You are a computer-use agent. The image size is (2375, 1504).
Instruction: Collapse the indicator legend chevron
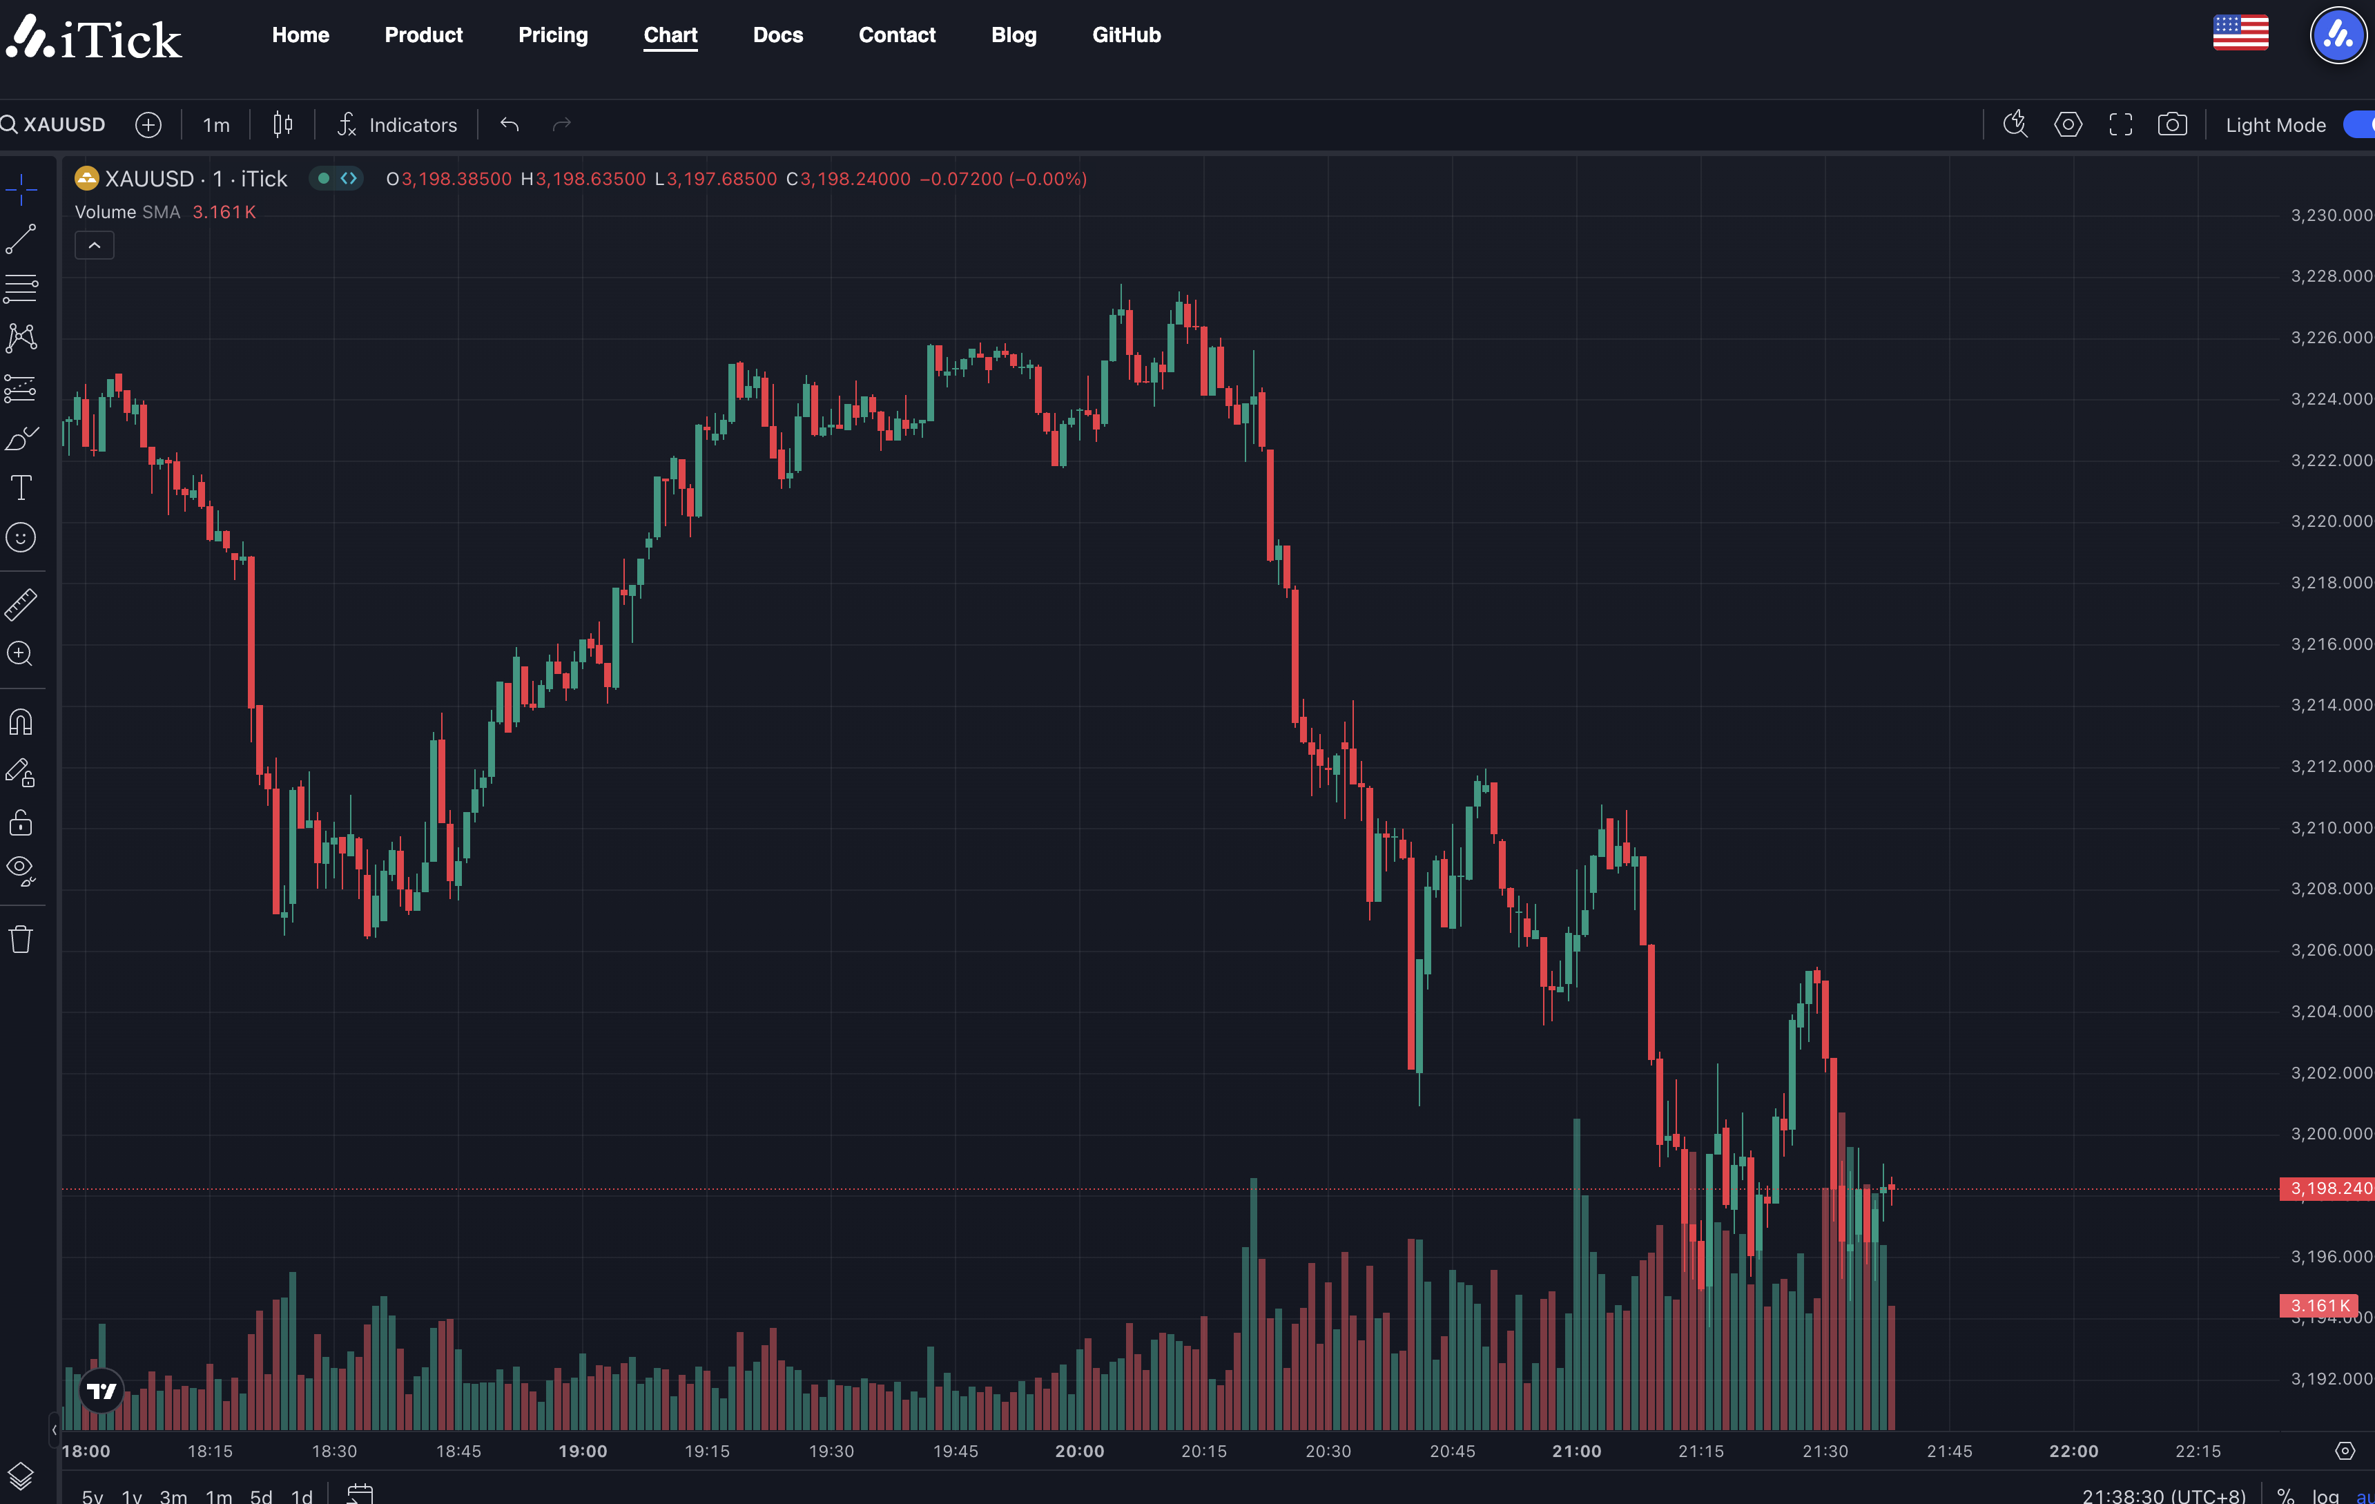[x=95, y=244]
